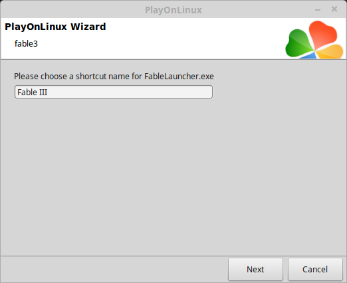
Task: Close the PlayOnLinux window
Action: coord(334,9)
